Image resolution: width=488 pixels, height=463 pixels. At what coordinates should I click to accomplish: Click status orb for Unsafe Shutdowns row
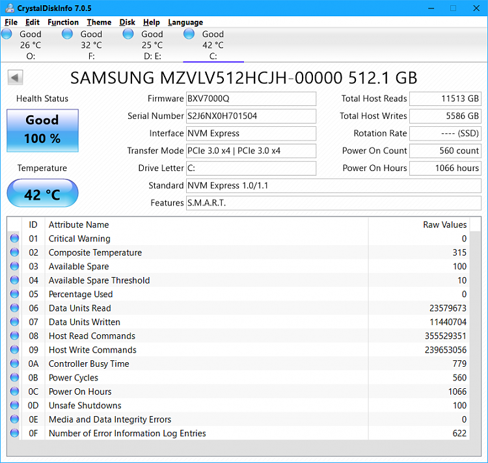[x=14, y=405]
